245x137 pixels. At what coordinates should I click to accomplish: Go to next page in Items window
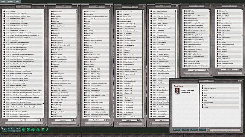[x=105, y=120]
